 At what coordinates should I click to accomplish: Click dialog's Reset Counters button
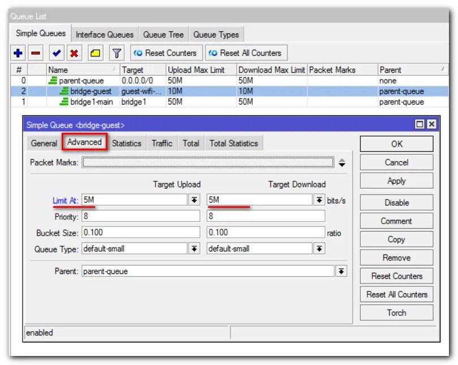click(x=397, y=276)
